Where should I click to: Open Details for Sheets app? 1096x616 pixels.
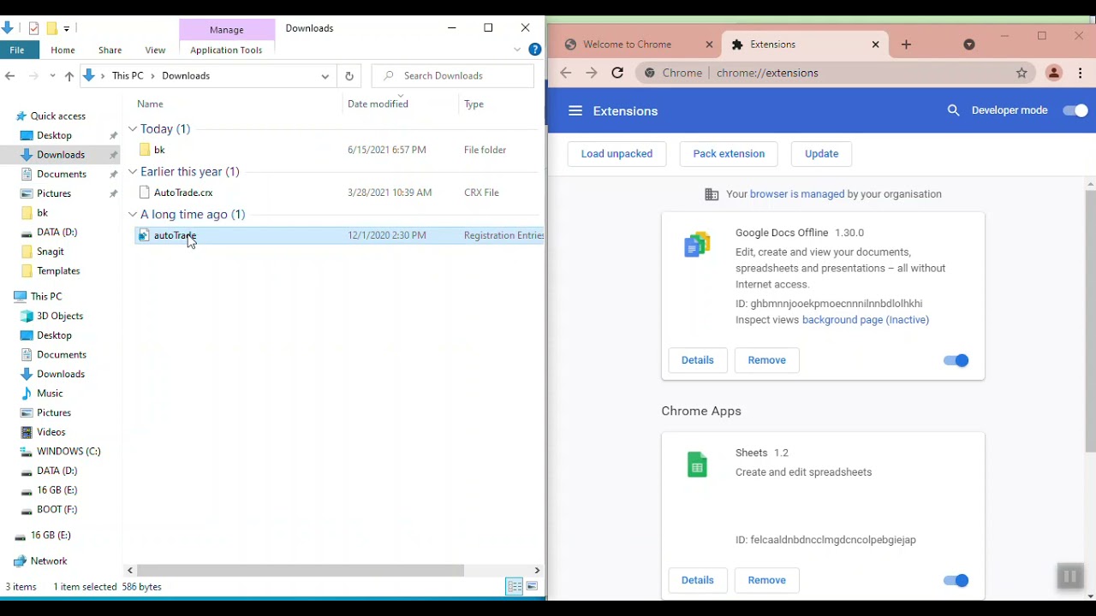tap(697, 580)
